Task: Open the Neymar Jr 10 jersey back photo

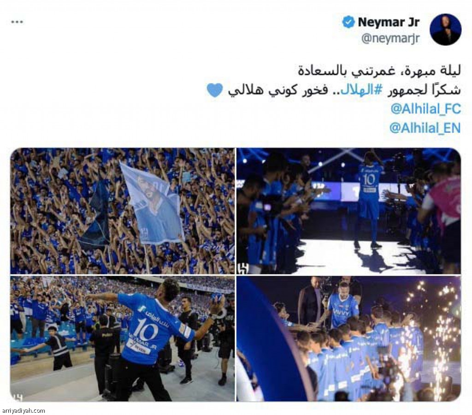Action: tap(123, 338)
